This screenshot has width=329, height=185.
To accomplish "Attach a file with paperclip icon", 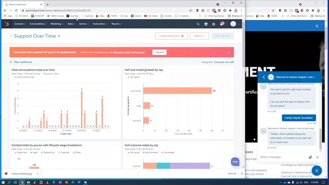I will point(310,157).
